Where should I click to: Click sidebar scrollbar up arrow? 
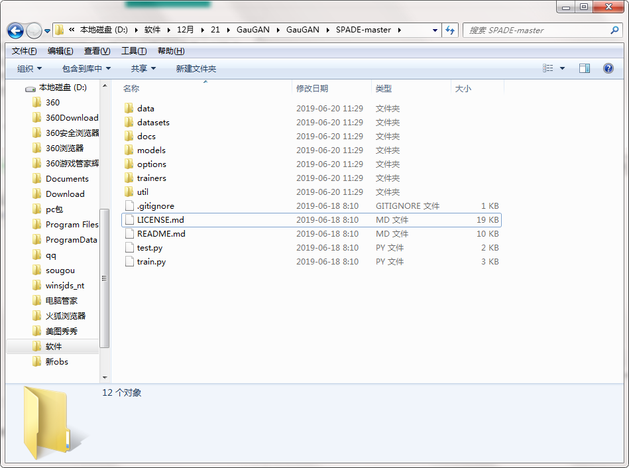point(105,86)
